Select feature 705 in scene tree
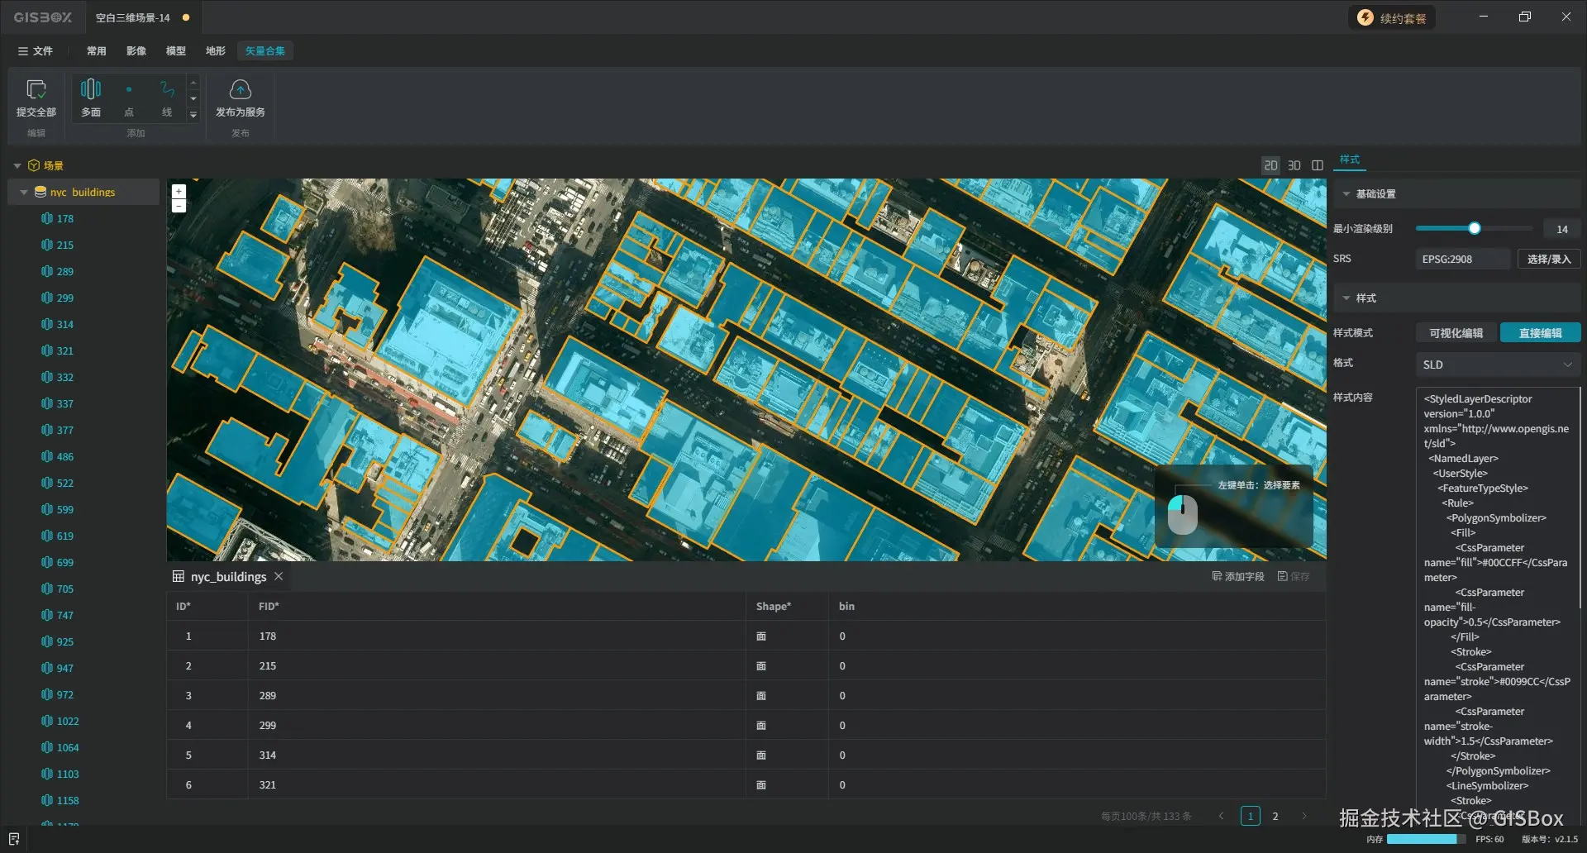 click(65, 589)
